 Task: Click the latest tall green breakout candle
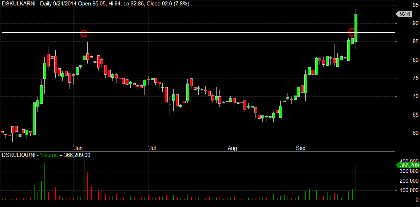[356, 28]
